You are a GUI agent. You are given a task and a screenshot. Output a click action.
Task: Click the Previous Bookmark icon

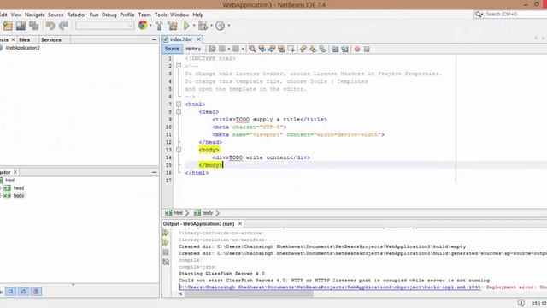click(x=303, y=49)
